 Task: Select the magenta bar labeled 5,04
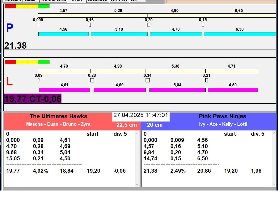click(177, 90)
